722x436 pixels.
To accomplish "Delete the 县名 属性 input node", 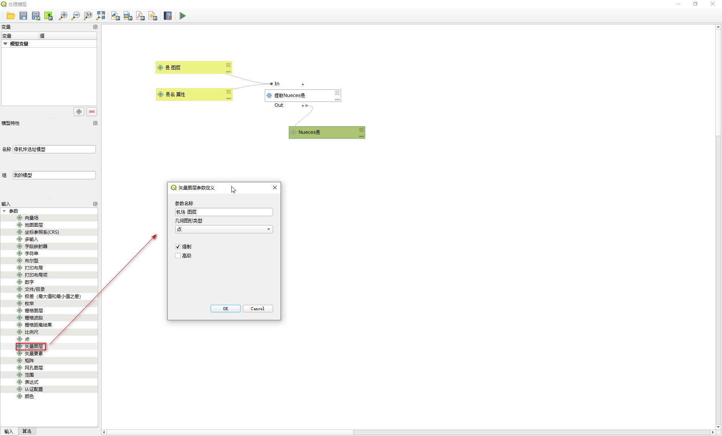I will [229, 92].
